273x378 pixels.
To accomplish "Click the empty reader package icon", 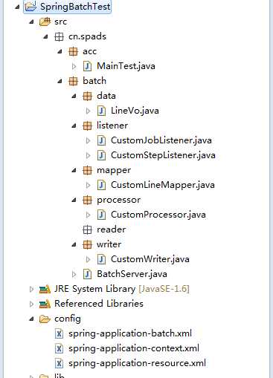I will click(x=87, y=229).
